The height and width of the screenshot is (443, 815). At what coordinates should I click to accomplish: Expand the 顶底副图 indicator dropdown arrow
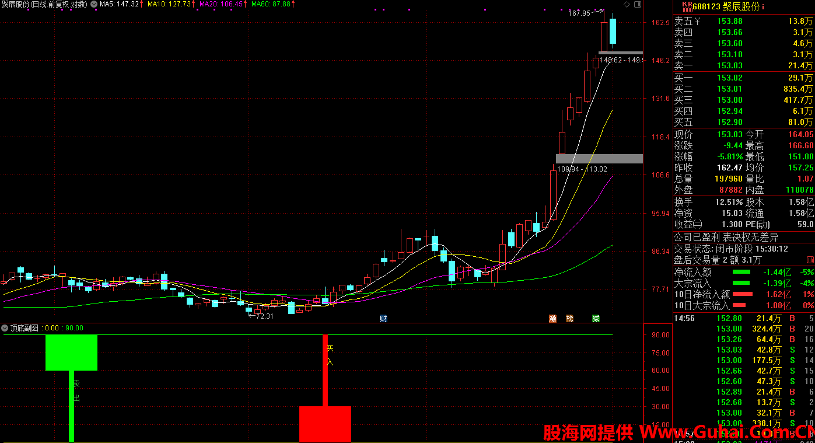pyautogui.click(x=5, y=328)
